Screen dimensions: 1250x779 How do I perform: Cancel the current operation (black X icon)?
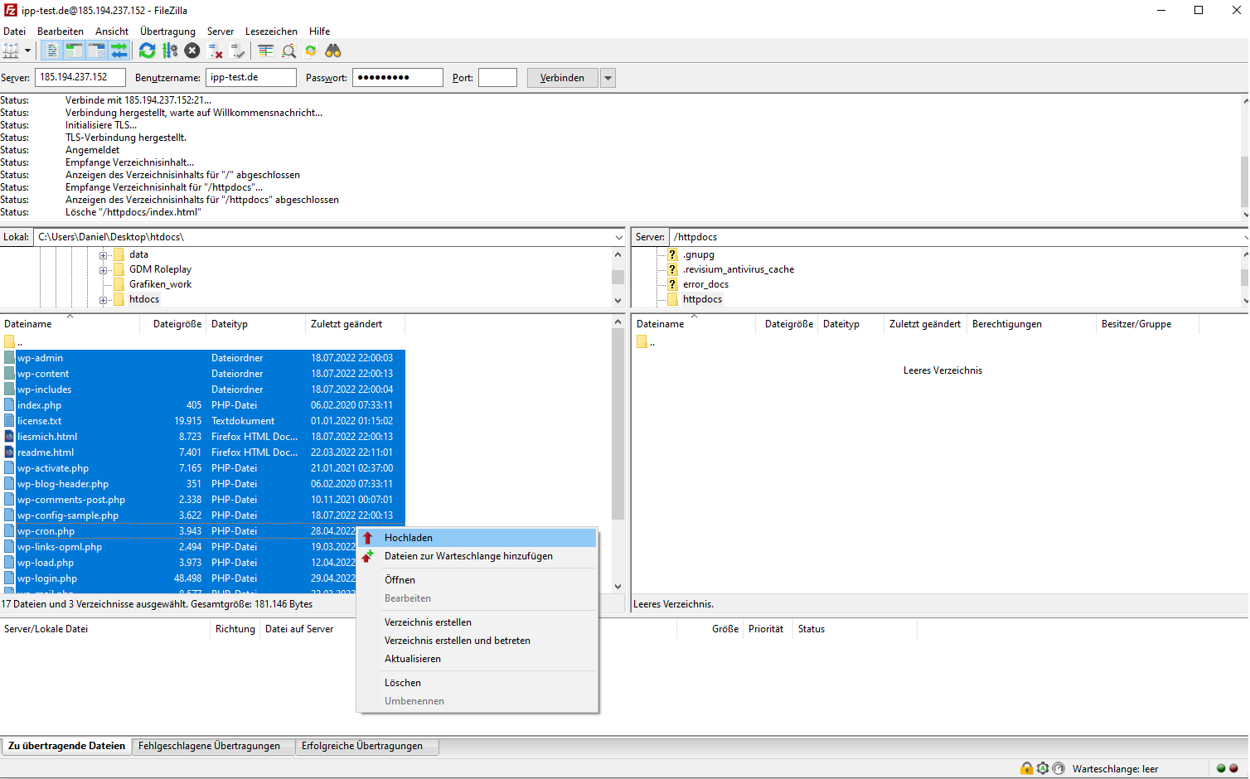192,51
